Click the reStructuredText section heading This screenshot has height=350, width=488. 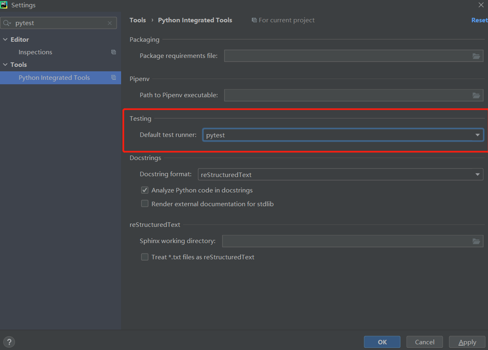[155, 224]
